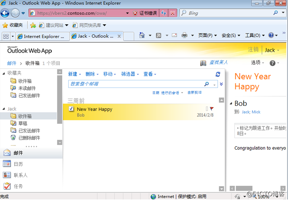Click the OWA Help question mark icon
Screen dimensions: 288x201
[272, 63]
